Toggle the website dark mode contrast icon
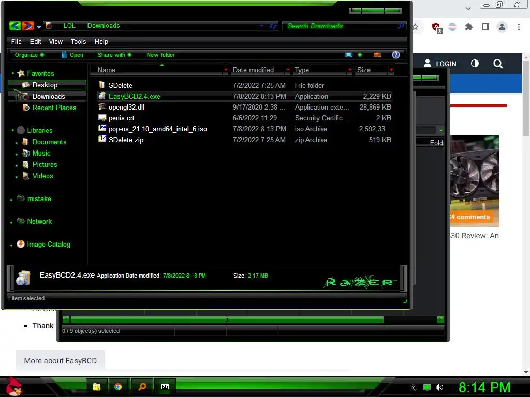Screen dimensions: 530x397 475,63
